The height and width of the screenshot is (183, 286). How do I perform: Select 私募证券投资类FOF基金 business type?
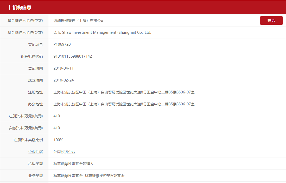click(x=105, y=176)
